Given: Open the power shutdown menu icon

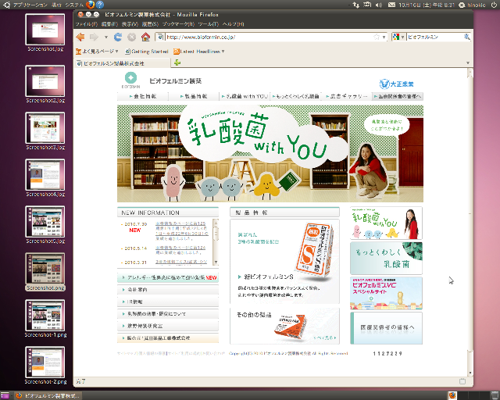Looking at the screenshot, I should click(x=494, y=5).
